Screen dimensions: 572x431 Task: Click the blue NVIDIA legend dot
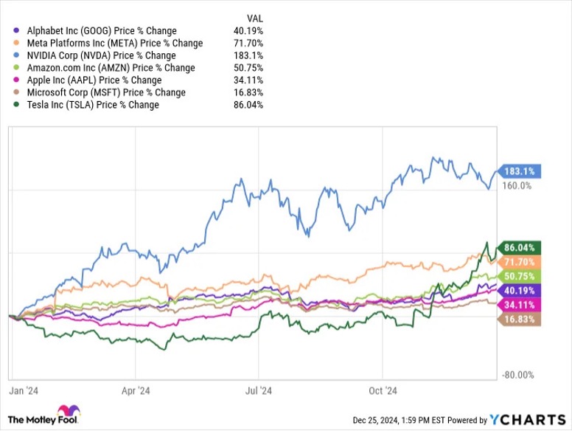[x=16, y=55]
